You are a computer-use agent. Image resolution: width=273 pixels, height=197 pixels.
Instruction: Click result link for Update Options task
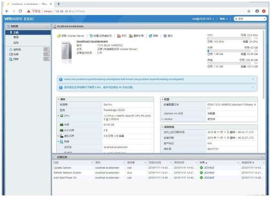point(209,168)
